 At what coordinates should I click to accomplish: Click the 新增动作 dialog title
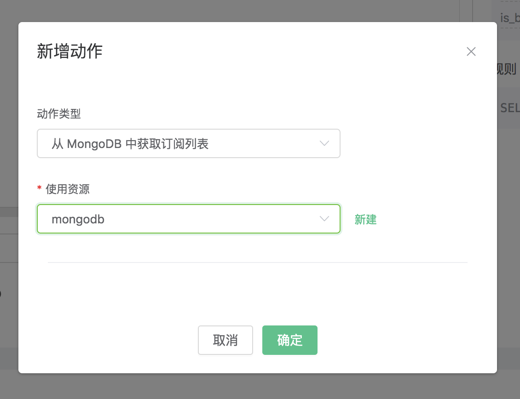pyautogui.click(x=69, y=51)
